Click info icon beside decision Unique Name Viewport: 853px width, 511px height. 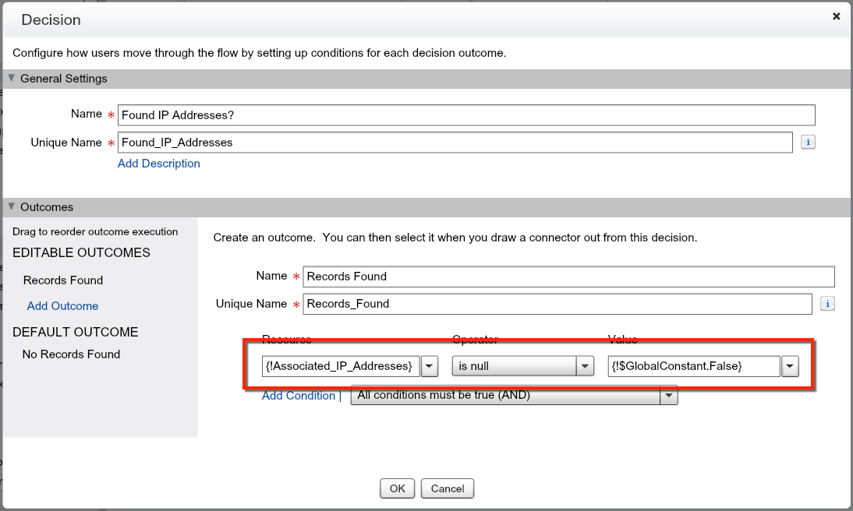[808, 143]
